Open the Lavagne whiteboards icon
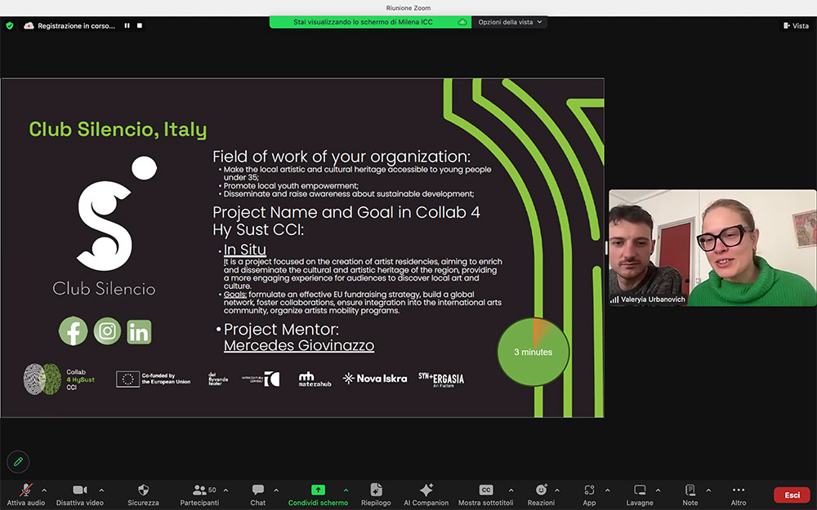The width and height of the screenshot is (817, 510). coord(640,490)
